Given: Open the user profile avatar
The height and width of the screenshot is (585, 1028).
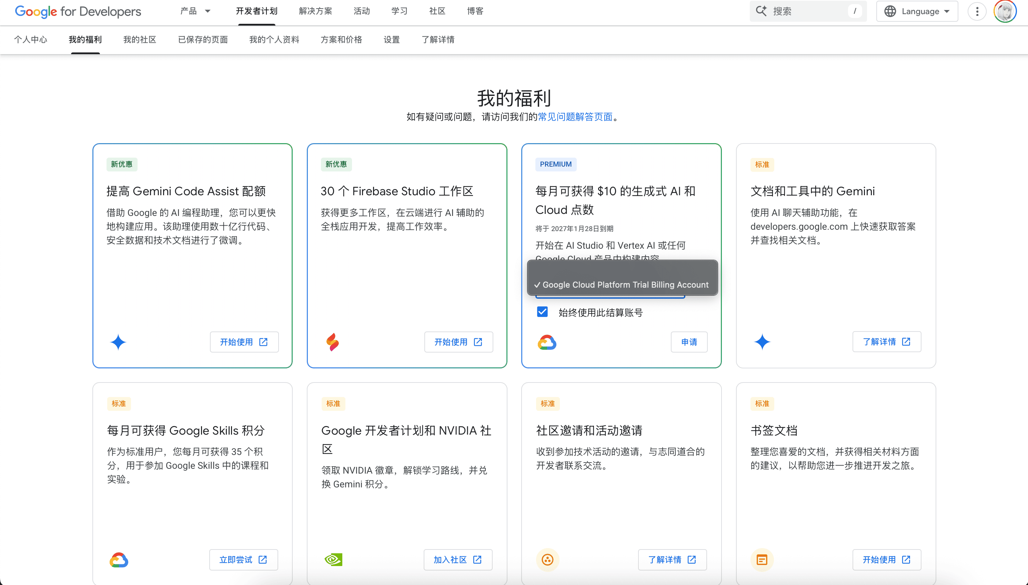Looking at the screenshot, I should pyautogui.click(x=1005, y=11).
